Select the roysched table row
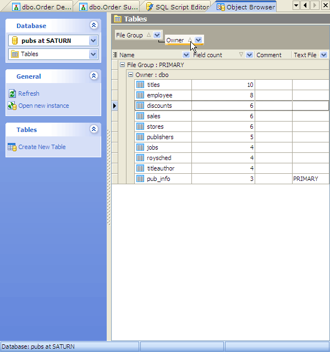Viewport: 330px width, 352px height. (232, 158)
